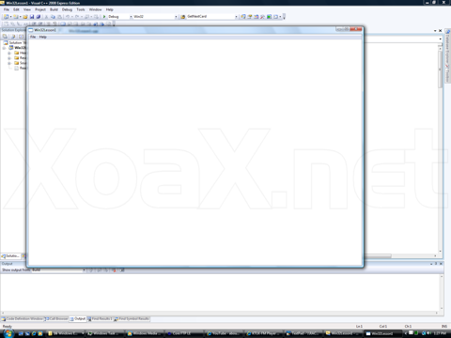
Task: Click the Windows Media taskbar button
Action: tap(145, 333)
